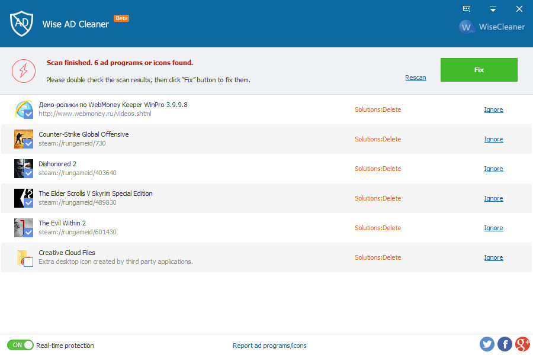Select the steam://rungameid/730 text
The image size is (533, 355).
click(x=72, y=143)
